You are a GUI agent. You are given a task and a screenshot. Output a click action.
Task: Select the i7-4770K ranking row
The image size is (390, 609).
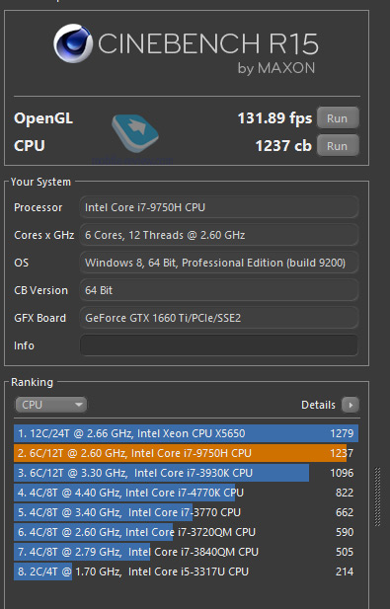click(186, 493)
